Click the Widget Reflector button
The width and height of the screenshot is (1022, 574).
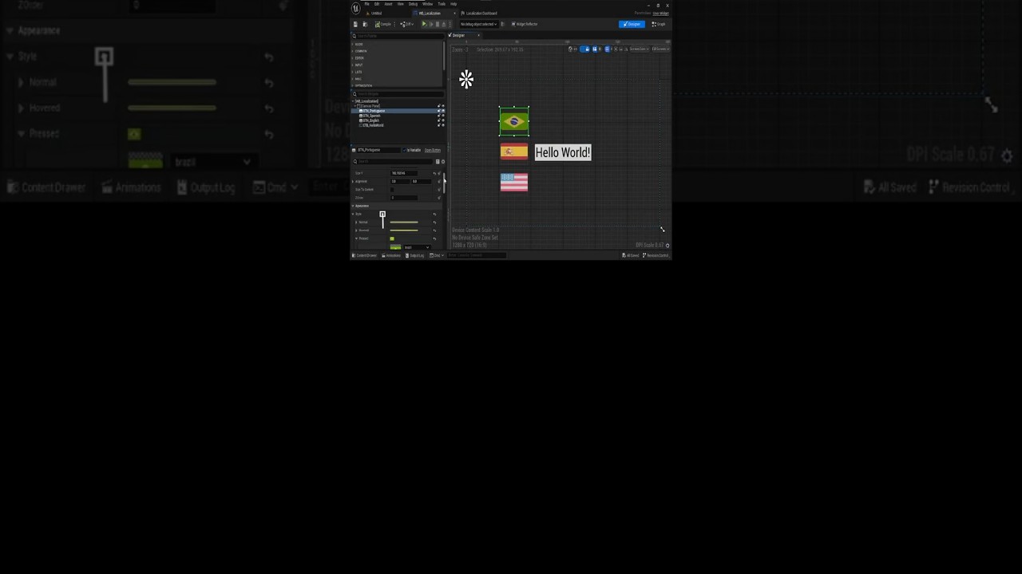coord(525,24)
